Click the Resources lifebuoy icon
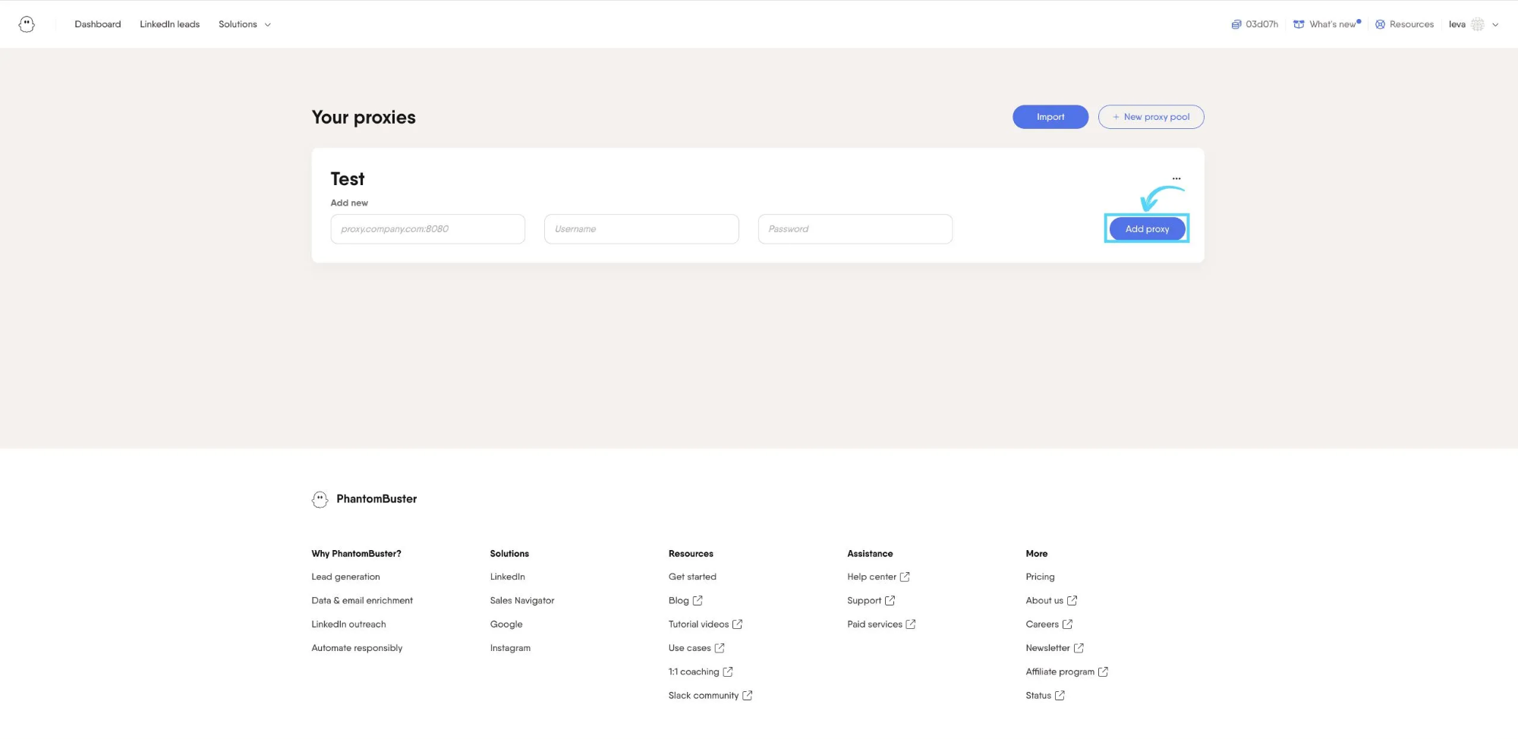This screenshot has height=739, width=1518. coord(1380,24)
